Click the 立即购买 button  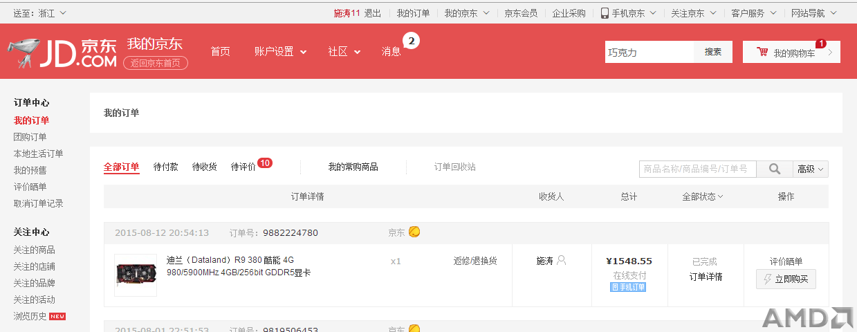[x=786, y=279]
